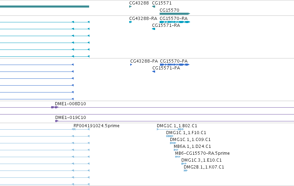The height and width of the screenshot is (186, 294).
Task: Click the CG15570 gene bar
Action: [x=175, y=14]
